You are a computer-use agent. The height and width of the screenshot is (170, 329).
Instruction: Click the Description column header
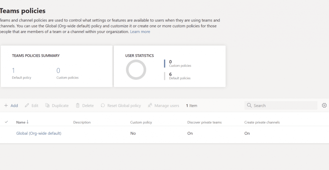click(x=82, y=122)
